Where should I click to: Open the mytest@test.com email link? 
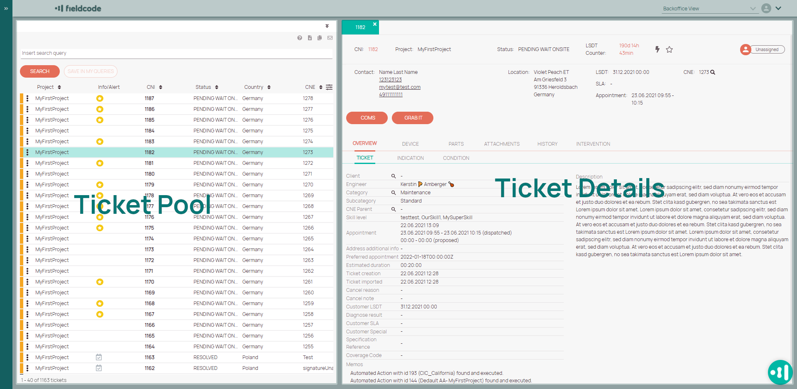pyautogui.click(x=399, y=87)
